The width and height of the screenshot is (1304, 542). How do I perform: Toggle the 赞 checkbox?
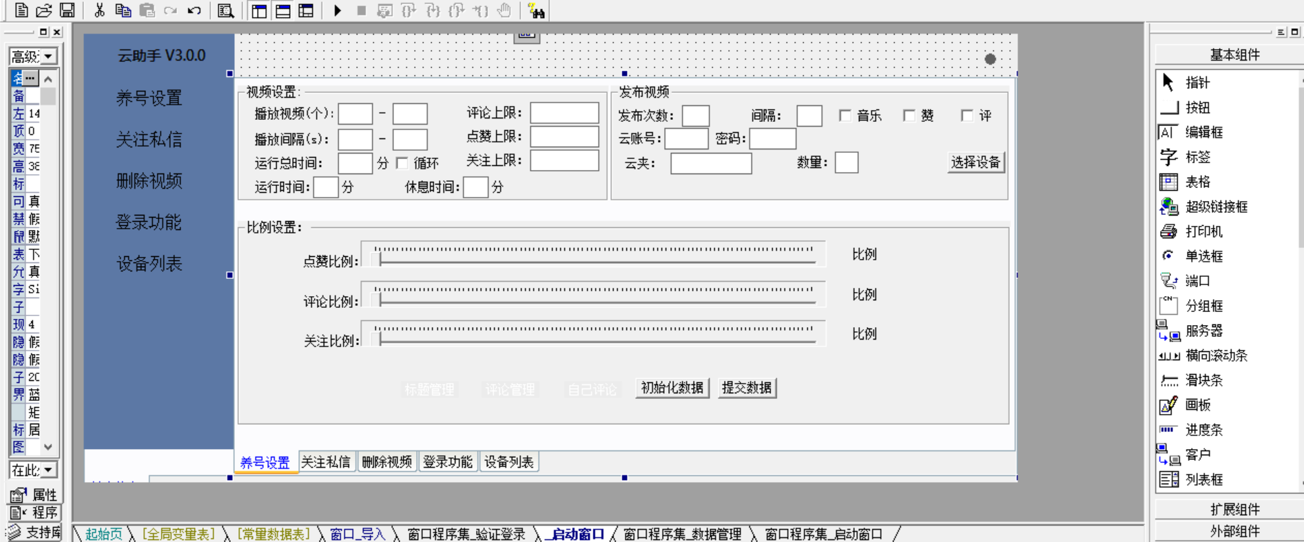[909, 116]
